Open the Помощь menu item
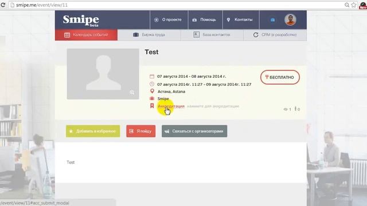The width and height of the screenshot is (367, 206). pyautogui.click(x=205, y=20)
